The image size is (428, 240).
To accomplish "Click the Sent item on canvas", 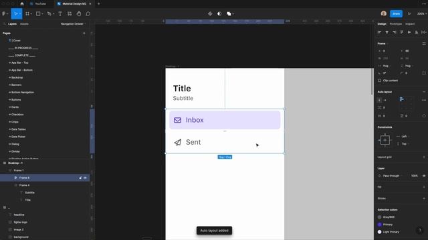I will coord(225,142).
